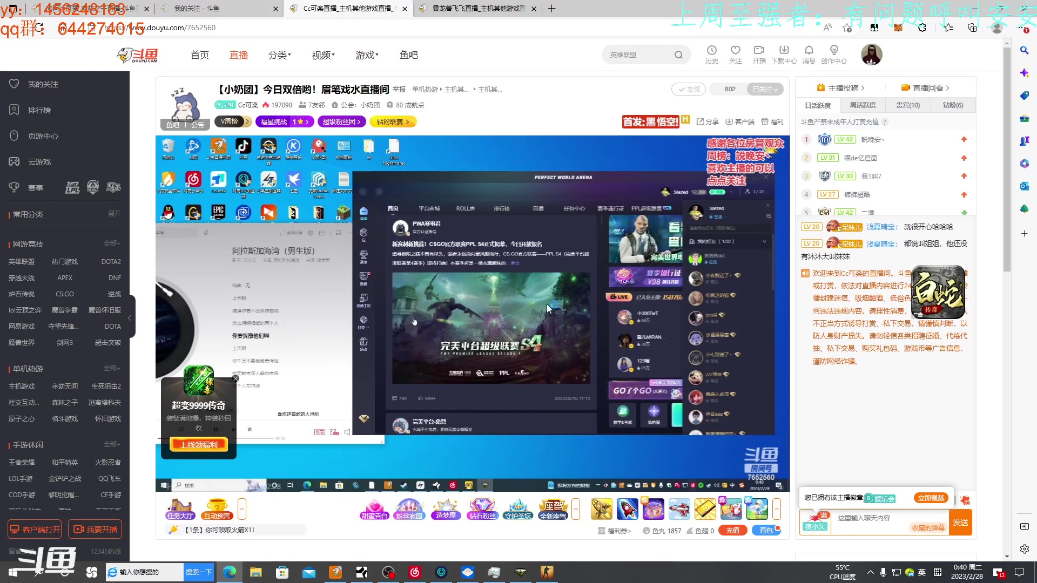This screenshot has width=1037, height=583.
Task: Click the 关注 heart icon in header
Action: click(735, 55)
